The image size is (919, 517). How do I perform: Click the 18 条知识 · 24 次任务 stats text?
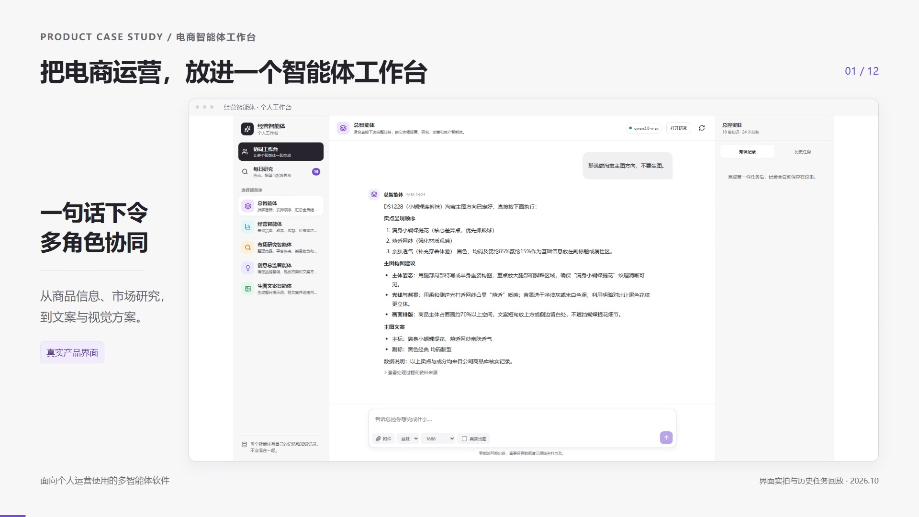pos(740,132)
